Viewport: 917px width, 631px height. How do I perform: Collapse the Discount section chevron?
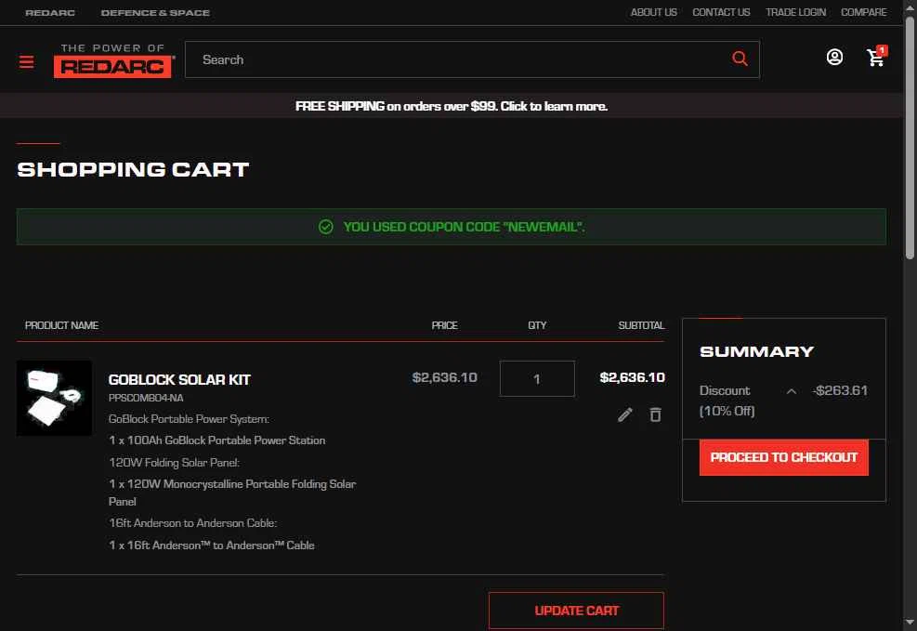click(x=792, y=391)
